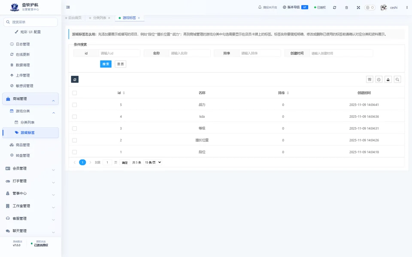Expand the 聊天管理 menu

(30, 231)
